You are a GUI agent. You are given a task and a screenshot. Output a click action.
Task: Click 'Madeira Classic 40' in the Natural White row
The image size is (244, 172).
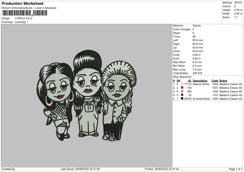pyautogui.click(x=231, y=84)
